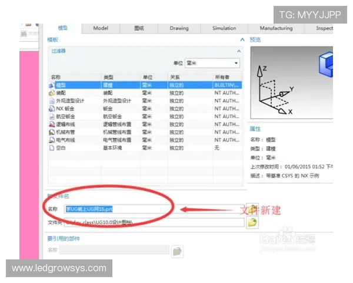Screen dimensions: 353x283
Task: Click the 逻辑布线 template icon
Action: [x=52, y=124]
